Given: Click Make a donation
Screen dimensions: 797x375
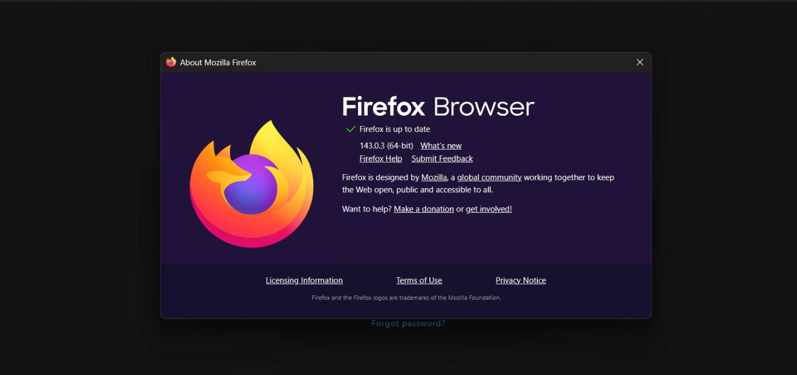Looking at the screenshot, I should 423,209.
